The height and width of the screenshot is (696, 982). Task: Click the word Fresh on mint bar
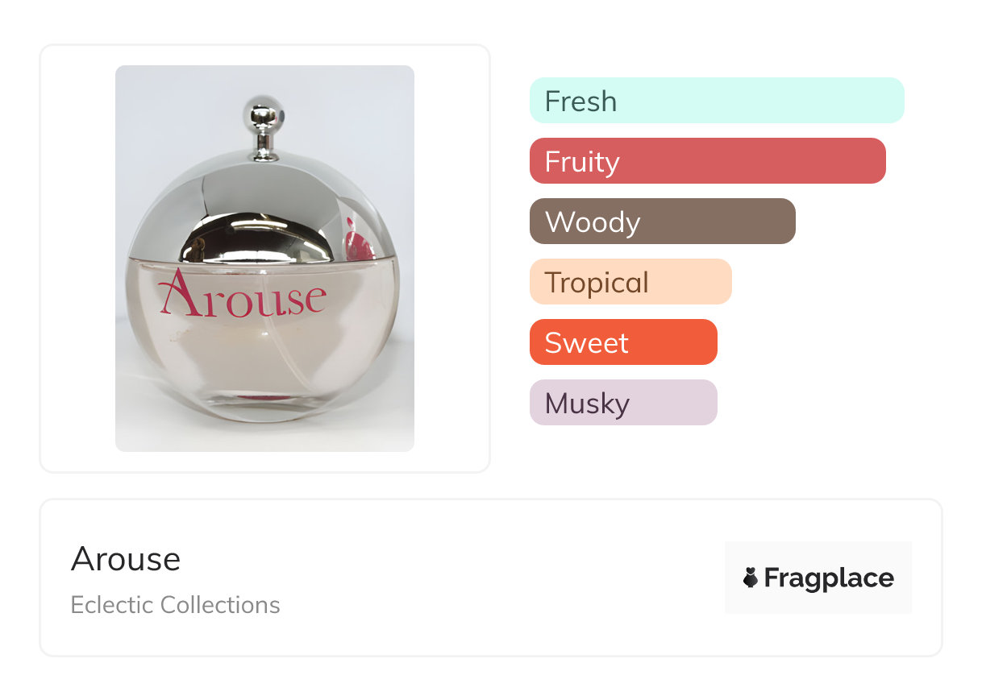pyautogui.click(x=580, y=101)
